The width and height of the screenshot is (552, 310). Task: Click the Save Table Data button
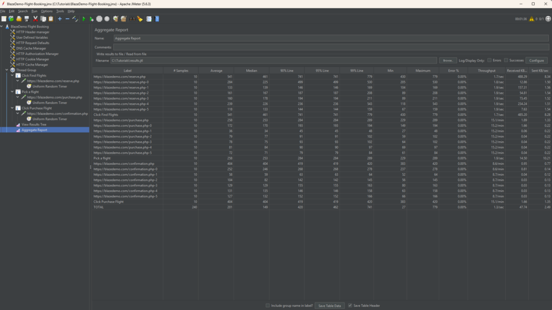329,306
